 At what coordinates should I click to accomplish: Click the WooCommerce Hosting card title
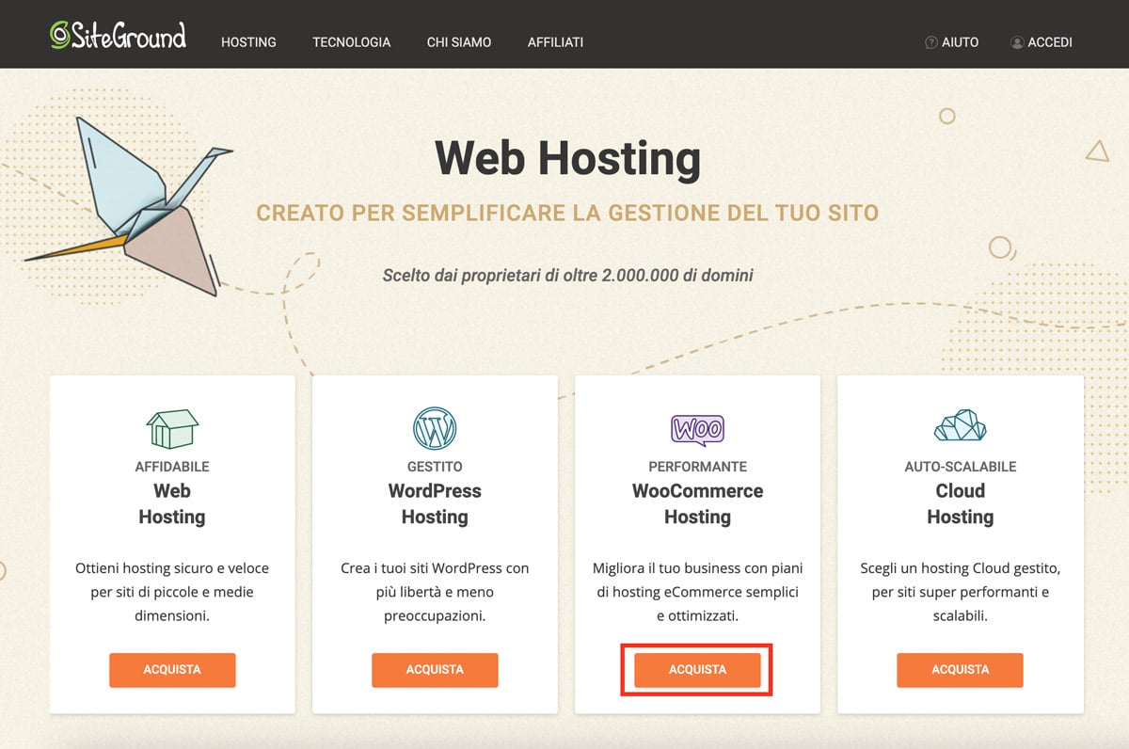pos(697,503)
